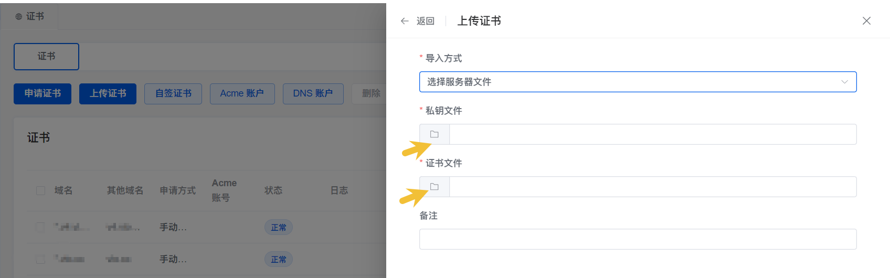Viewport: 890px width, 278px height.
Task: Toggle the select-all checkbox beside 域名
Action: coord(40,190)
